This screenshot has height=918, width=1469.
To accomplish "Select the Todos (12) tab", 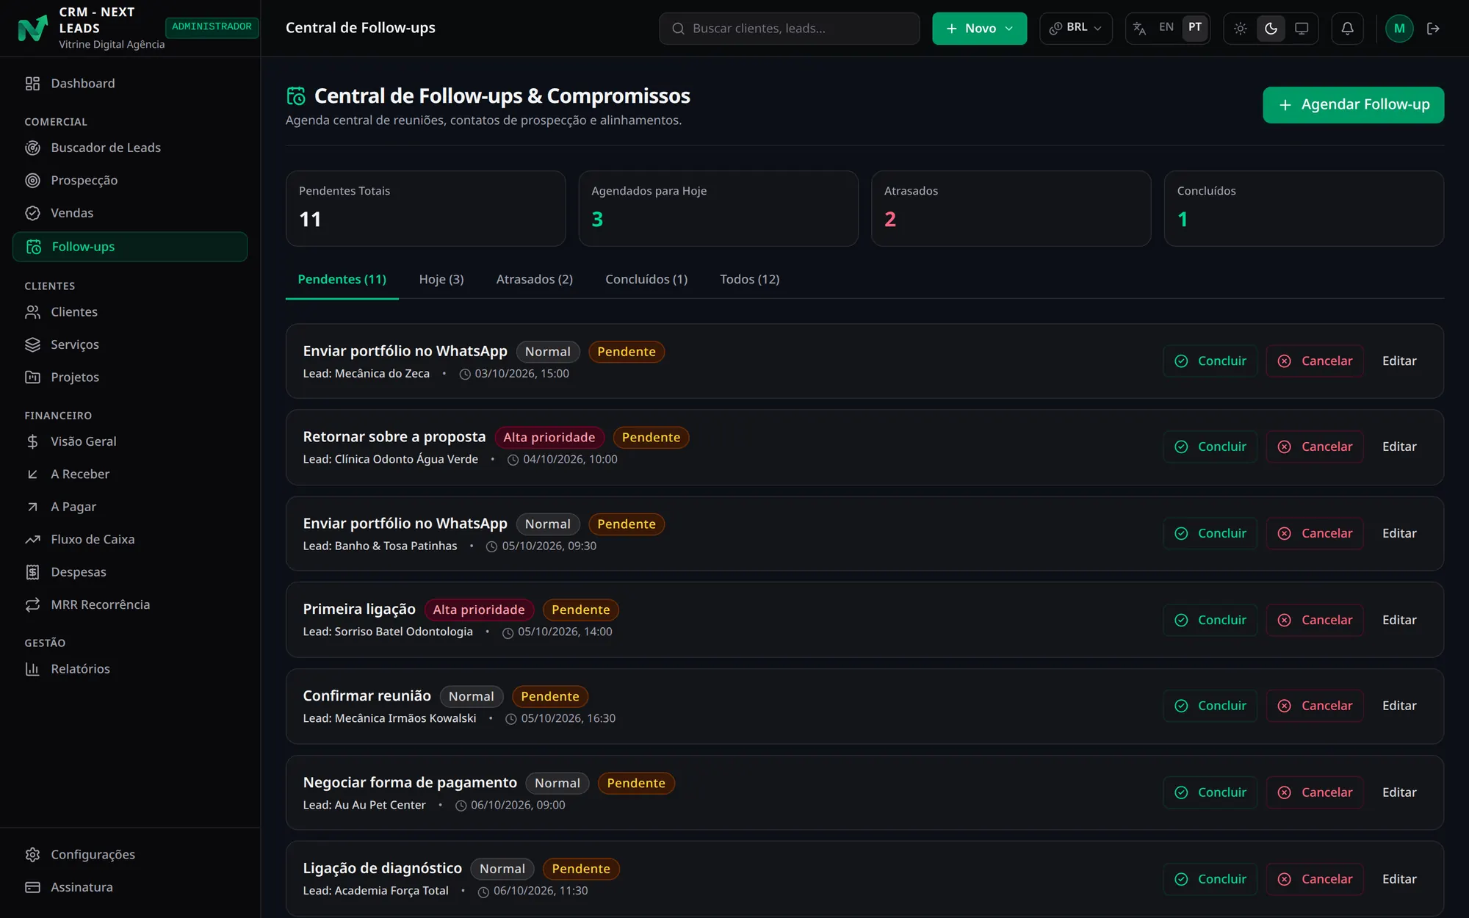I will [x=750, y=280].
